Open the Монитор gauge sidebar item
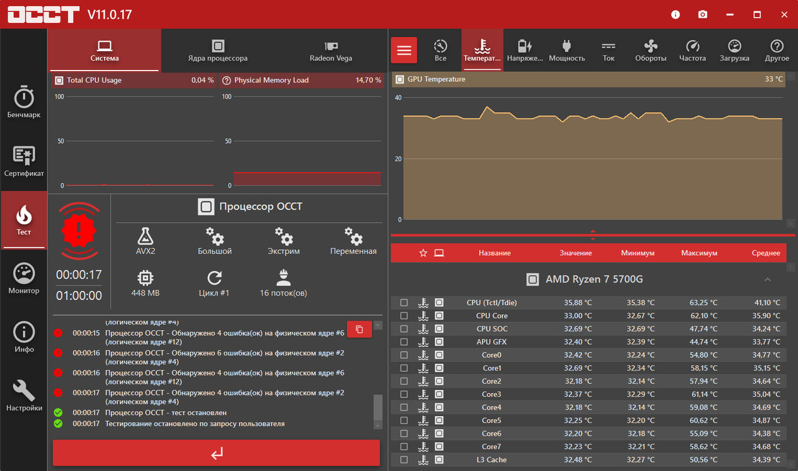798x471 pixels. point(24,279)
